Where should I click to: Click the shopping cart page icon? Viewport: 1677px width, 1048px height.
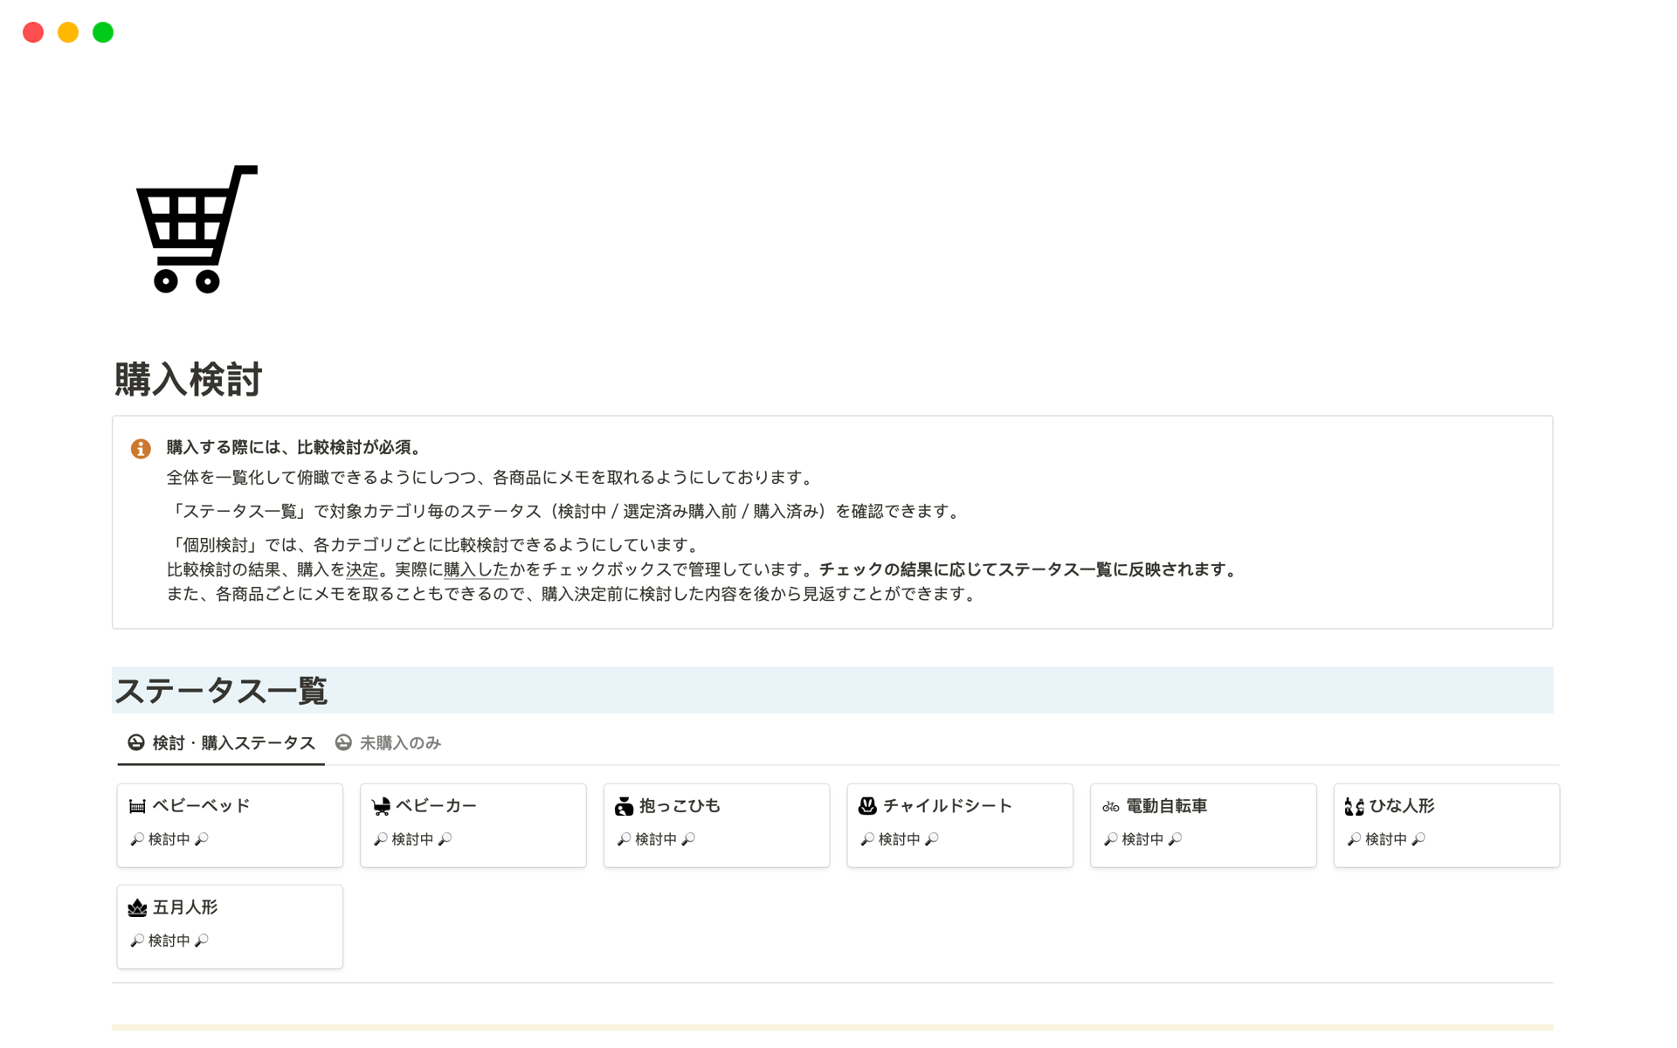tap(197, 229)
